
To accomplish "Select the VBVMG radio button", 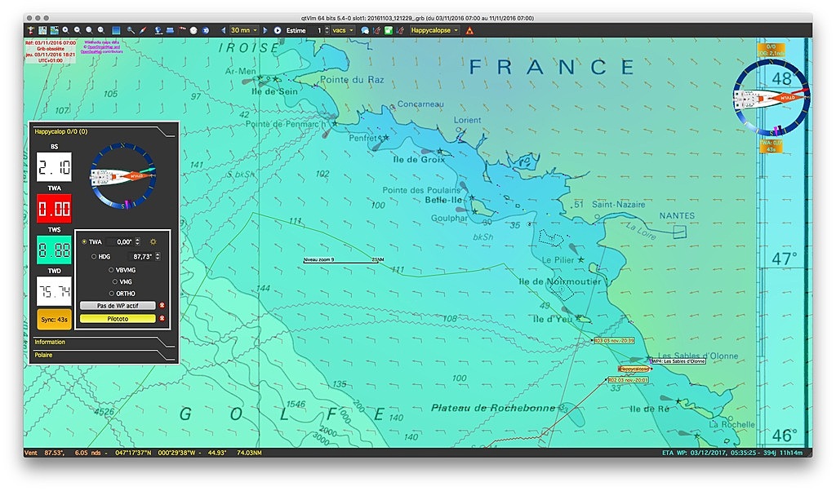I will pyautogui.click(x=111, y=270).
